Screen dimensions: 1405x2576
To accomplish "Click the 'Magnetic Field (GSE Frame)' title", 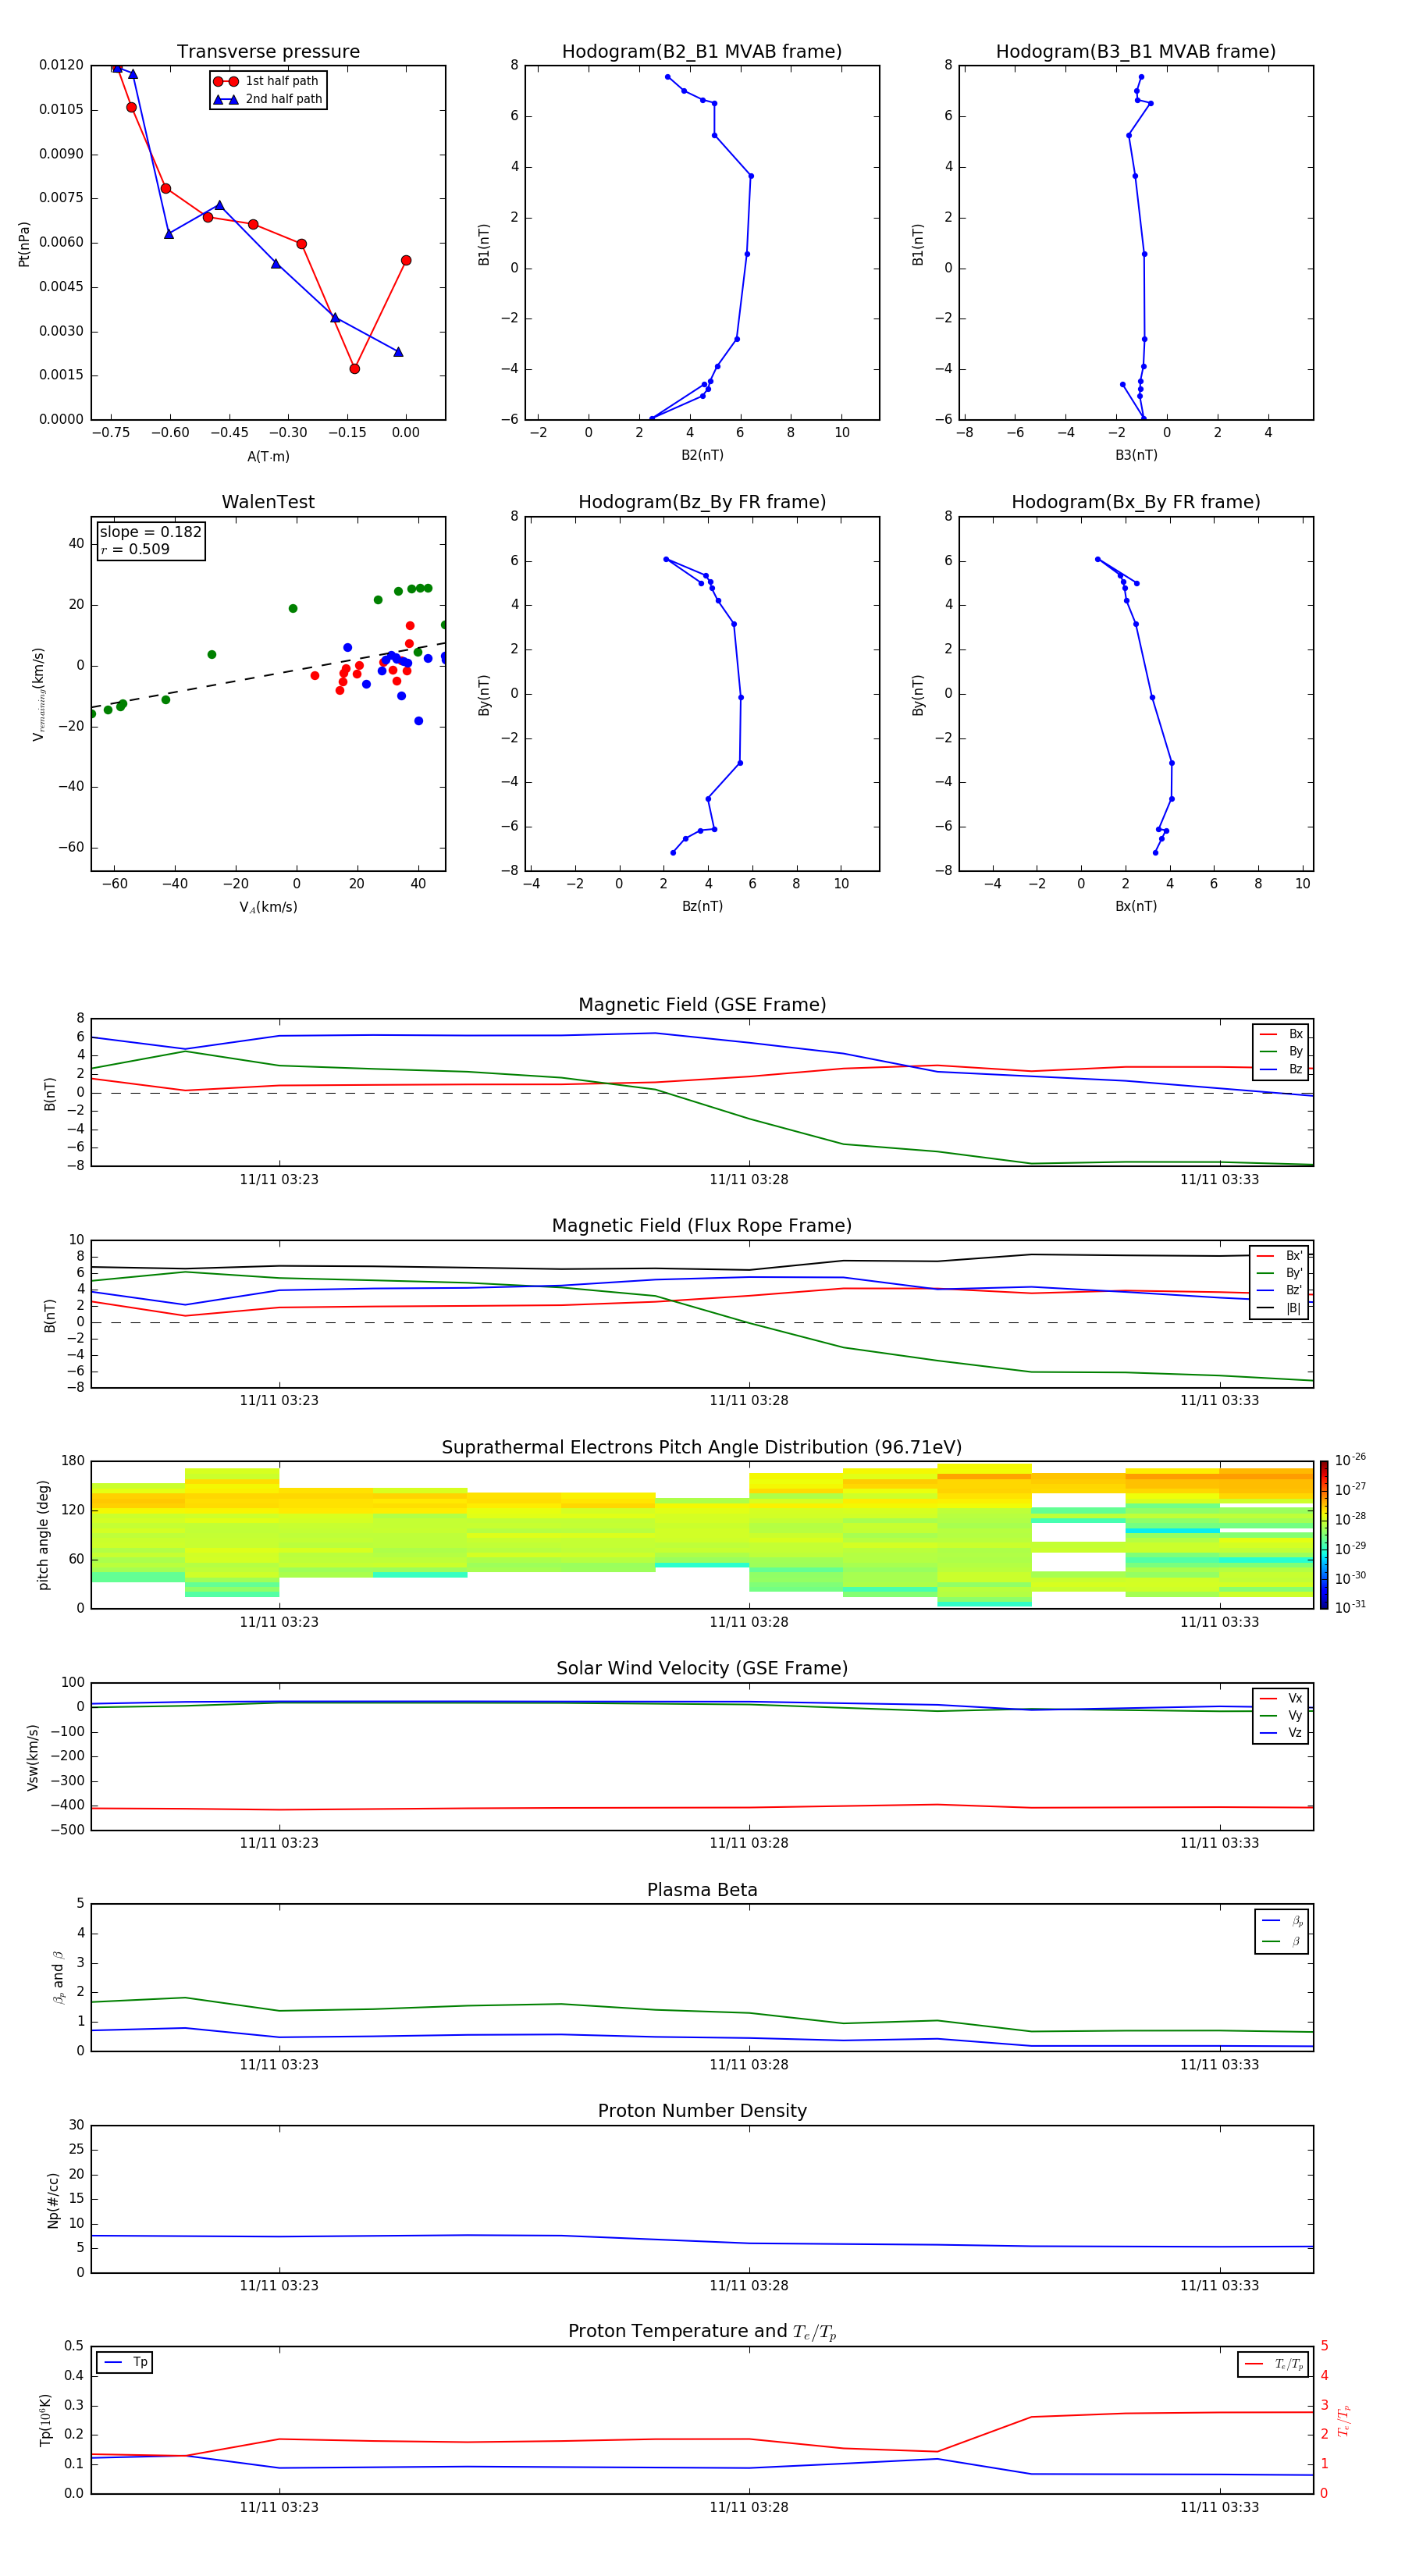I will 702,1005.
